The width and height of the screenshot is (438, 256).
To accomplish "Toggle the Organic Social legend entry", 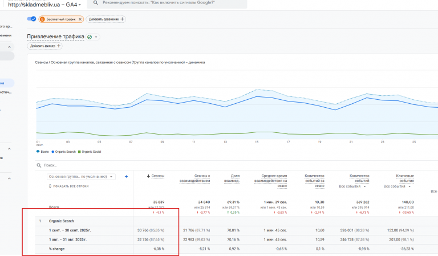I will [90, 152].
